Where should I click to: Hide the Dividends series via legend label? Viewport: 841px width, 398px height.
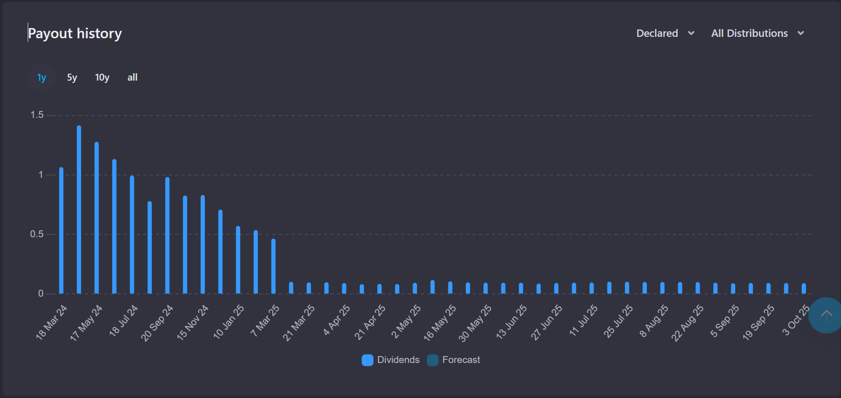[398, 360]
